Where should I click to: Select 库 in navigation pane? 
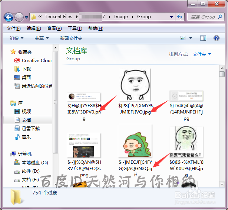20,103
